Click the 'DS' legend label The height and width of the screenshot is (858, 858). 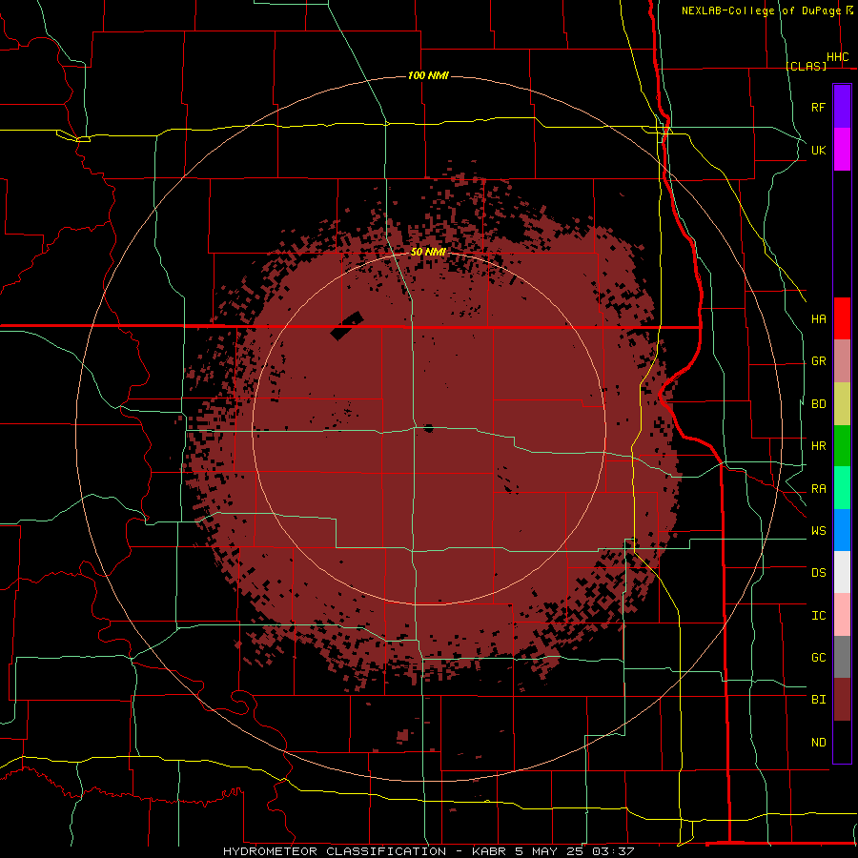[x=818, y=573]
